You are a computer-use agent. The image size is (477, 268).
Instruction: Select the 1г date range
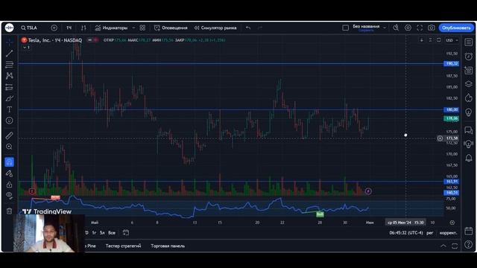click(94, 233)
